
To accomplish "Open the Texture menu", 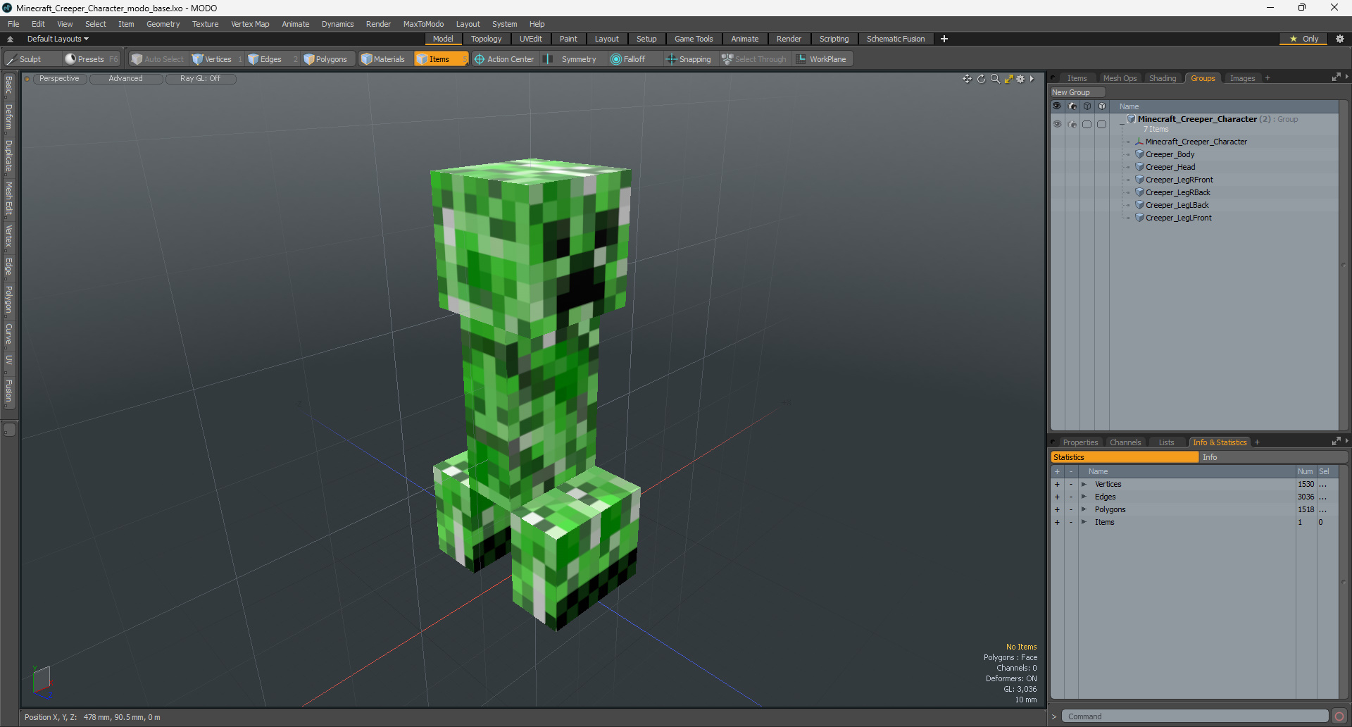I will [x=205, y=24].
